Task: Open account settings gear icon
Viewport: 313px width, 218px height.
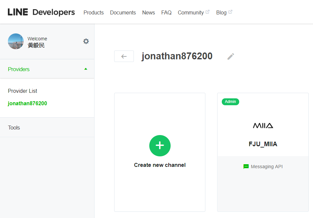Action: pos(86,41)
